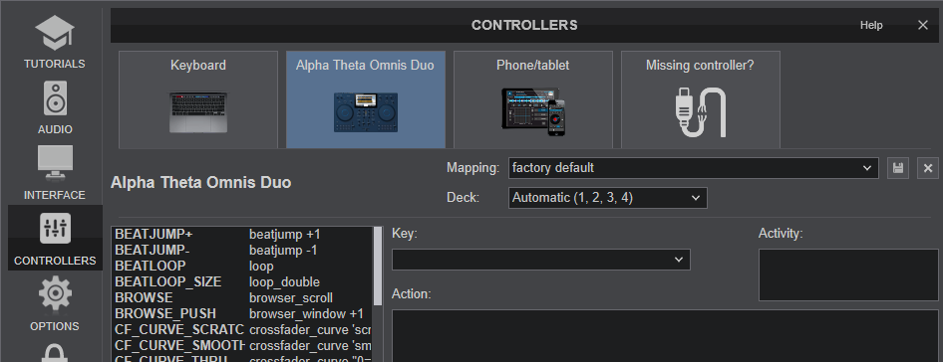Open the Audio settings speaker icon
This screenshot has width=943, height=362.
(x=55, y=97)
